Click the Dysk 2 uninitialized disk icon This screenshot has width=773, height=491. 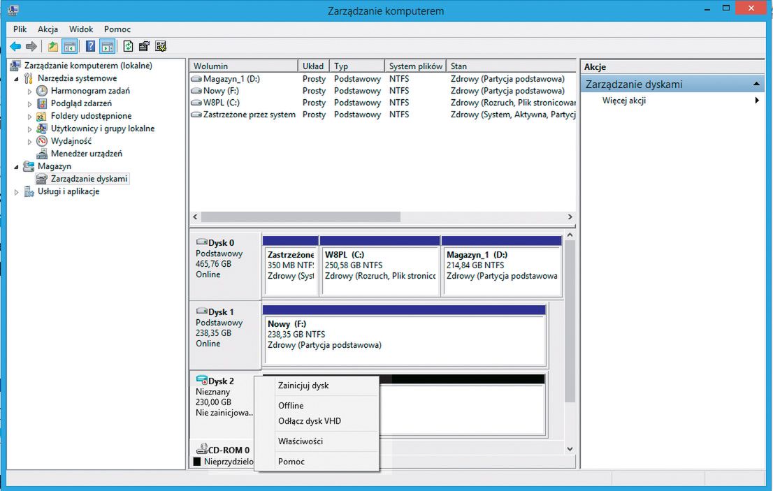202,381
